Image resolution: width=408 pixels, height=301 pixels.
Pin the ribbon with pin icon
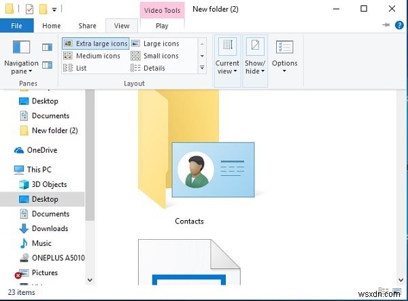coord(386,25)
